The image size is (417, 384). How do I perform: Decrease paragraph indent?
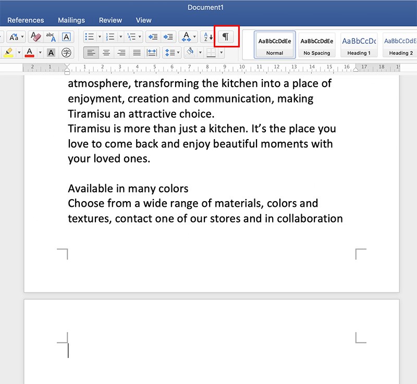(153, 36)
